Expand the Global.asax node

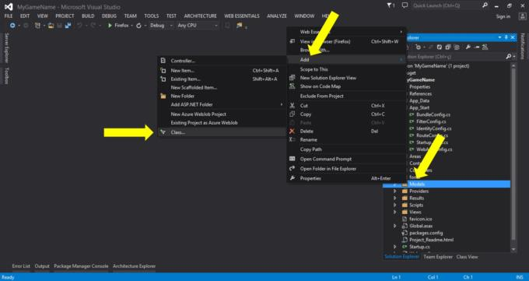click(394, 226)
